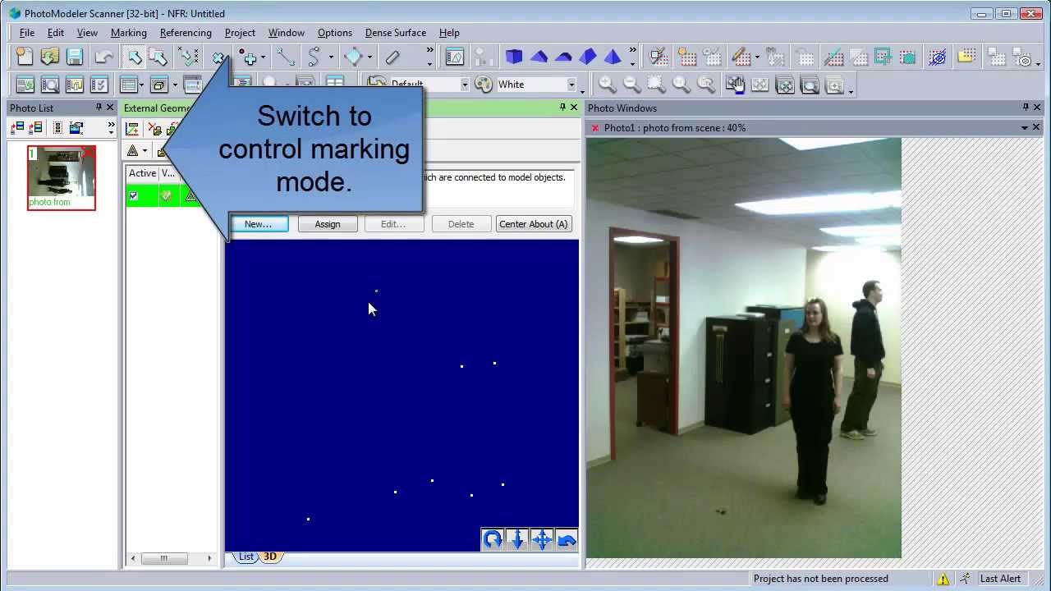Select the mark lines tool

tap(285, 57)
